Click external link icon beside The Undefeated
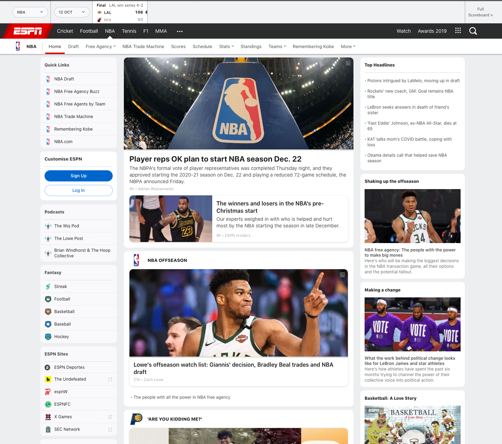This screenshot has height=444, width=502. click(x=110, y=379)
